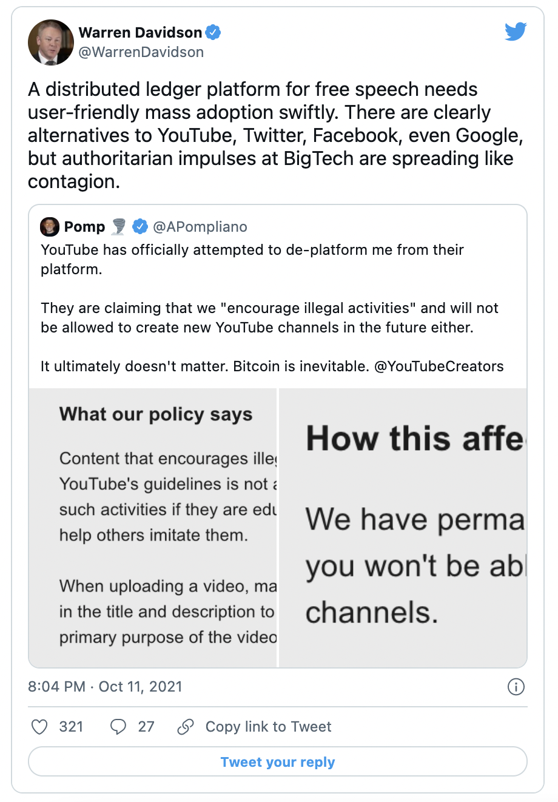Click the @YouTubeCreators mention
This screenshot has height=802, width=558.
tap(439, 366)
